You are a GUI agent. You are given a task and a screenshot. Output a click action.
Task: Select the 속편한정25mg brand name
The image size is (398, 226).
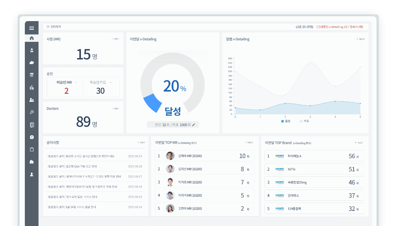297,183
